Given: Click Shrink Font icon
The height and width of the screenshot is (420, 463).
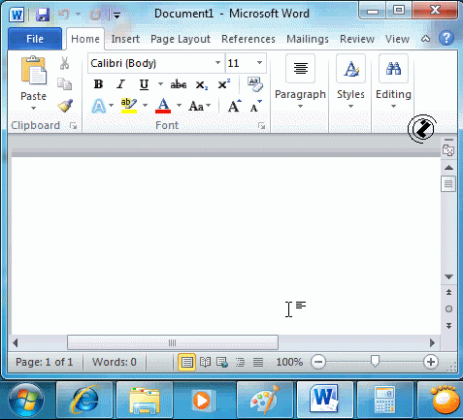Looking at the screenshot, I should click(255, 106).
